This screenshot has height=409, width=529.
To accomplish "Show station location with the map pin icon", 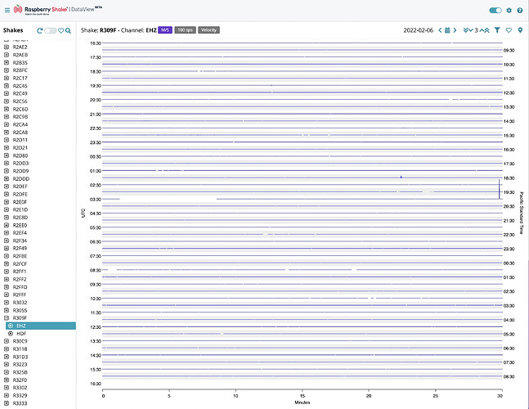I will point(520,30).
